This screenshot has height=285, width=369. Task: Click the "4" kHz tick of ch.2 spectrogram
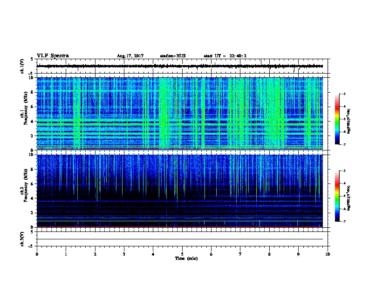coord(33,198)
